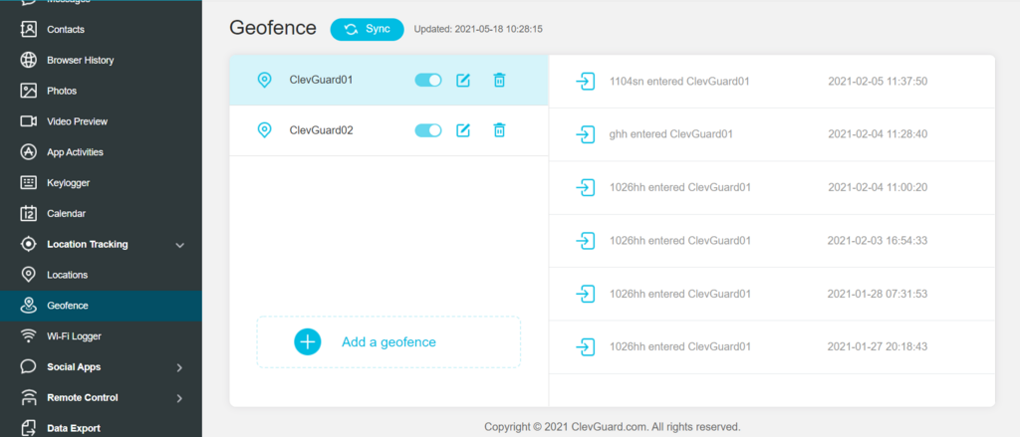The image size is (1020, 437).
Task: Click the Social Apps chat icon
Action: click(x=29, y=366)
